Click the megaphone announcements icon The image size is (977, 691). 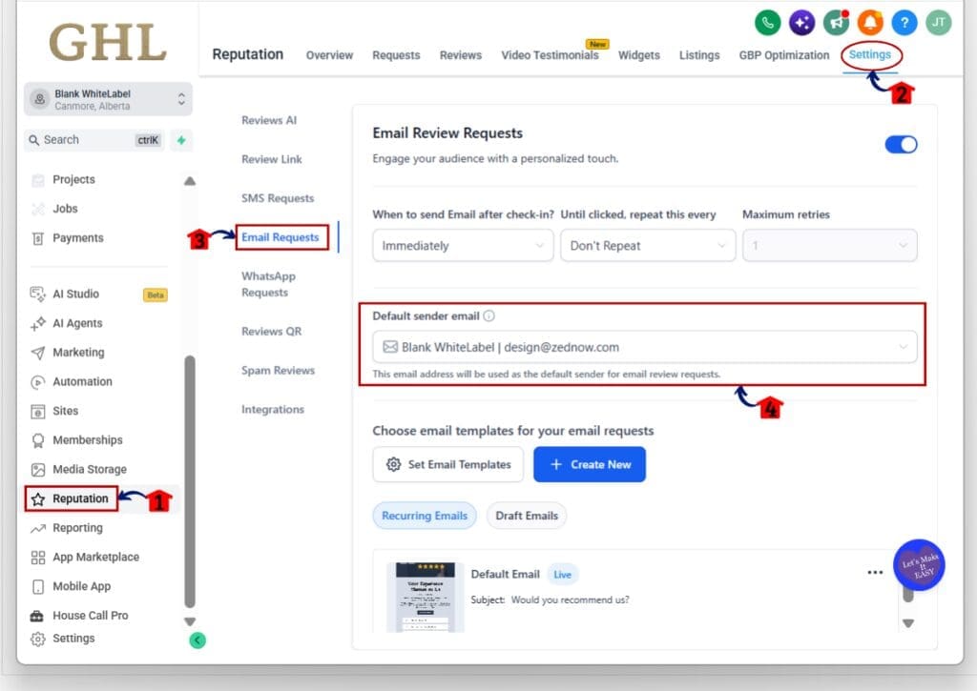coord(836,23)
